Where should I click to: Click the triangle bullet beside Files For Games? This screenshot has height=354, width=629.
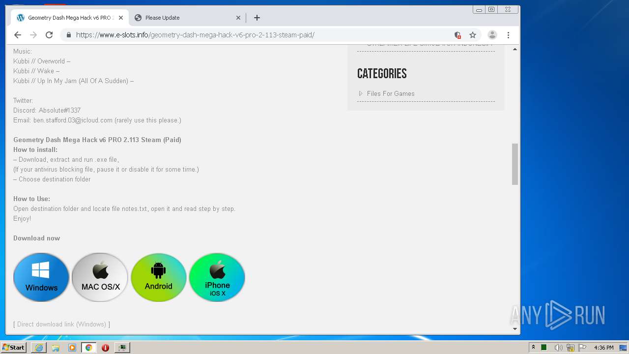(x=360, y=93)
